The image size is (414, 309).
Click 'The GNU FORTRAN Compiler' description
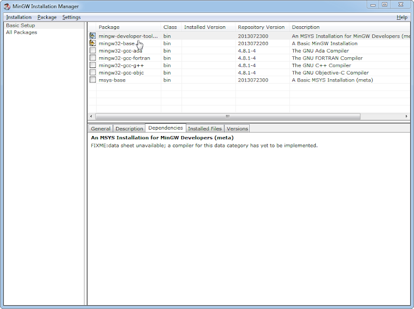327,58
